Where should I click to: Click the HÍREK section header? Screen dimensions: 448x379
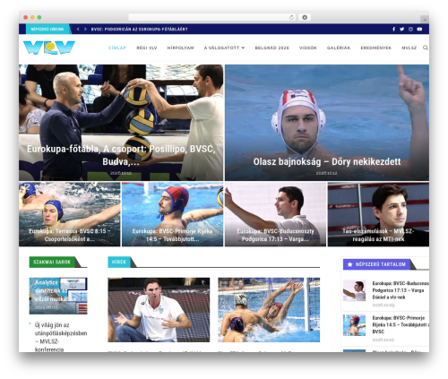coord(119,262)
